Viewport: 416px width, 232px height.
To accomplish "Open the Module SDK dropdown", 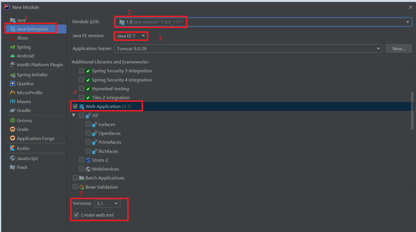I will pos(263,22).
